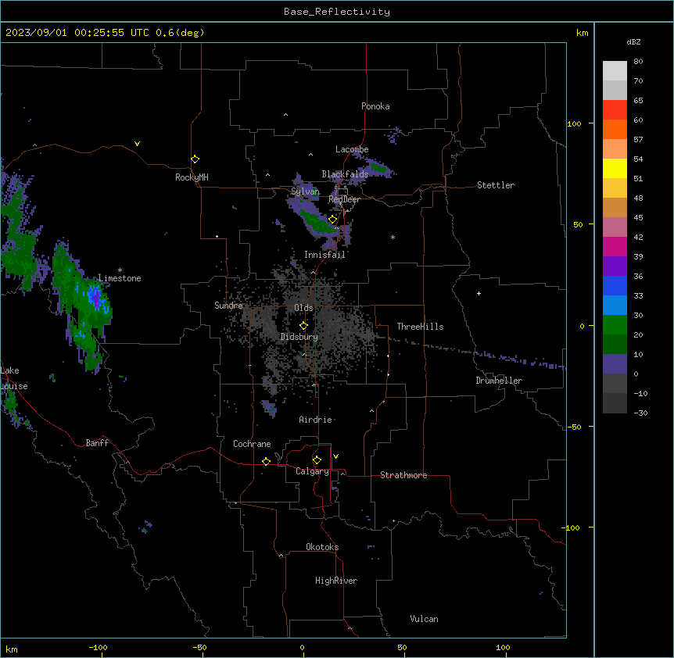Choose the light gray 70-80 dBZ legend color

tap(615, 71)
